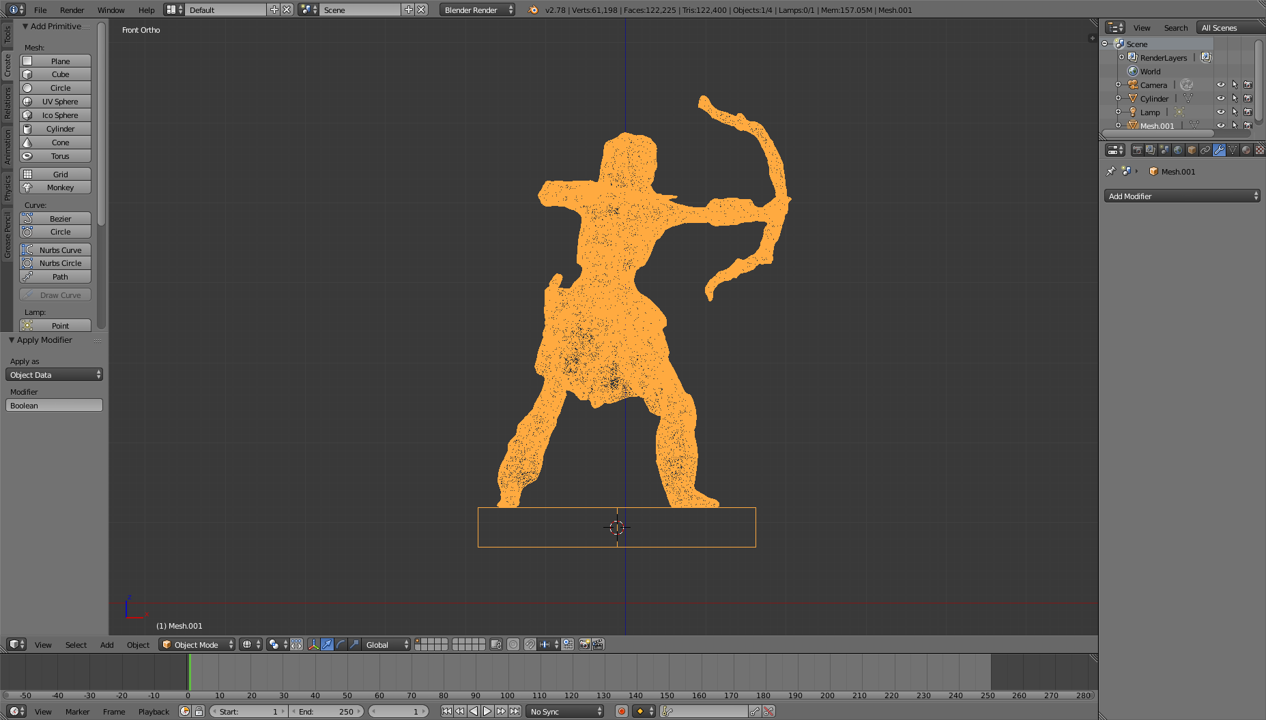Toggle Lamp visibility eye in outliner
1266x720 pixels.
tap(1221, 112)
